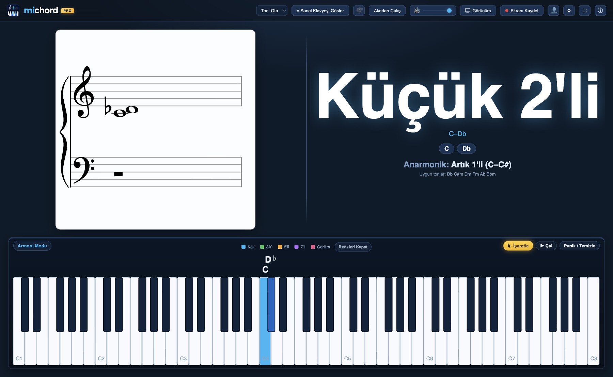
Task: Click the Gerilim pink legend swatch
Action: (313, 247)
